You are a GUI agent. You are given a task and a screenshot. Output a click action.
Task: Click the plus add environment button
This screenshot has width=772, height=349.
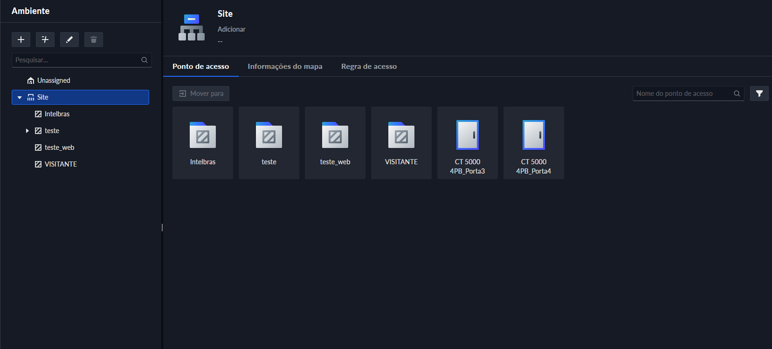21,40
